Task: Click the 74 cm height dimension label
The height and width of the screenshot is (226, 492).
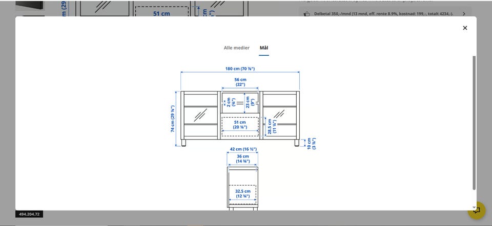Action: [173, 119]
